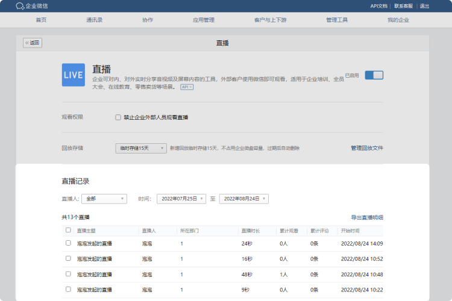Click 2022/08/24 10:22 start time cell
452x301 pixels.
pyautogui.click(x=362, y=290)
